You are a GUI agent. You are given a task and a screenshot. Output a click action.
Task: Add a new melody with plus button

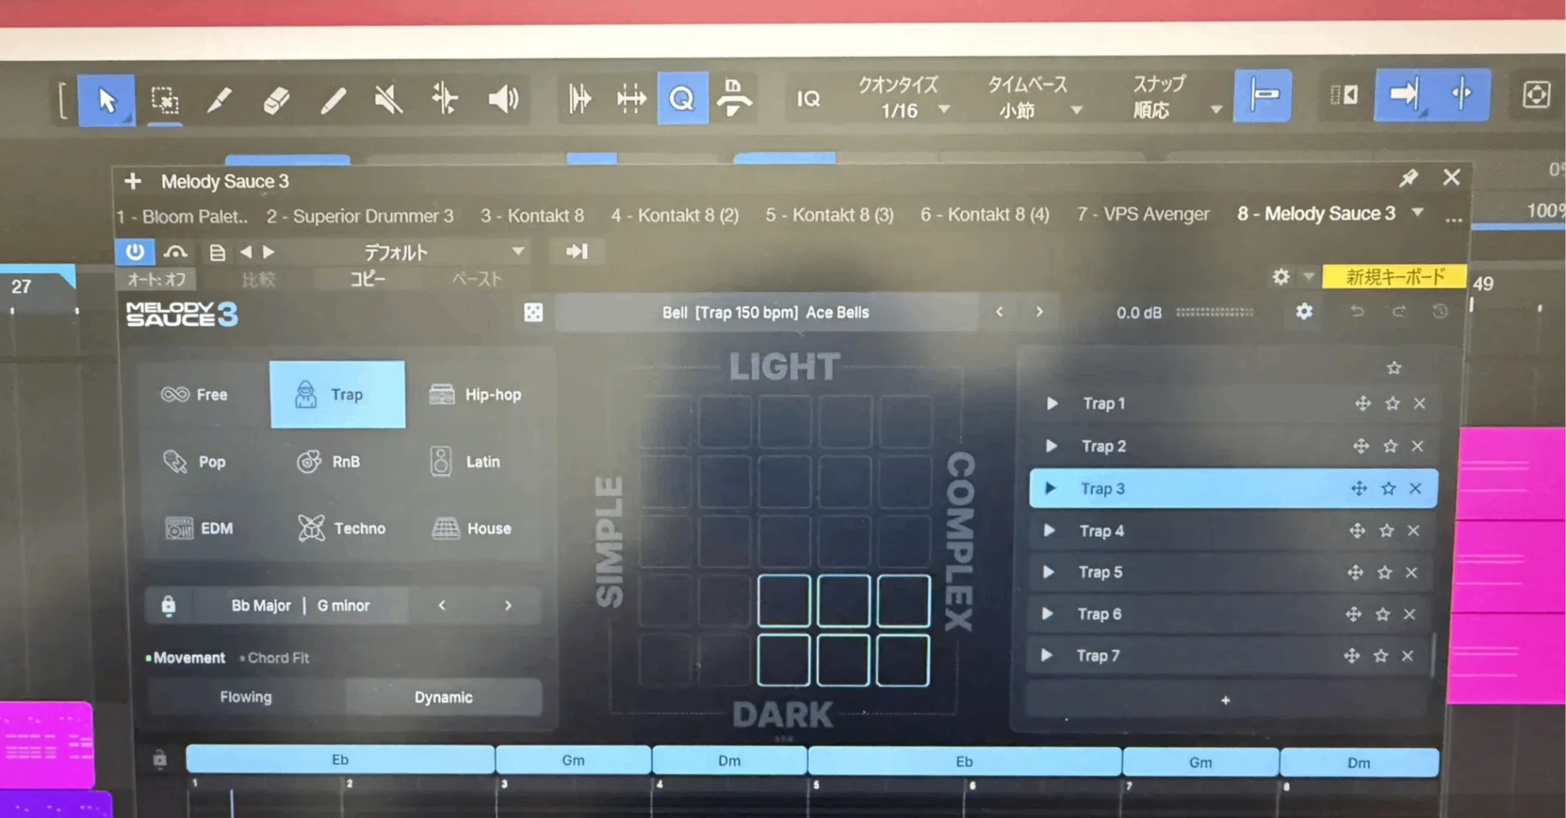click(x=1225, y=700)
